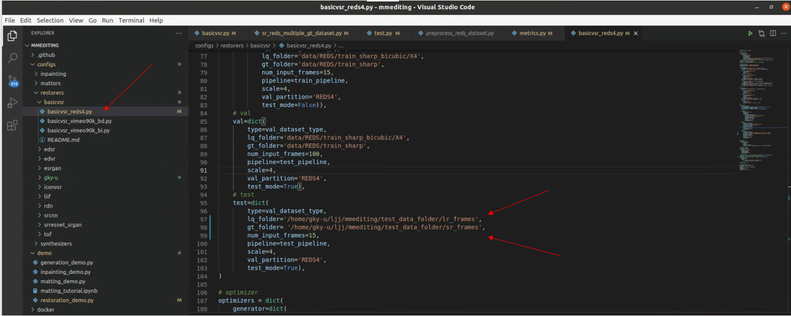Run the Python file with the play button

pyautogui.click(x=750, y=33)
